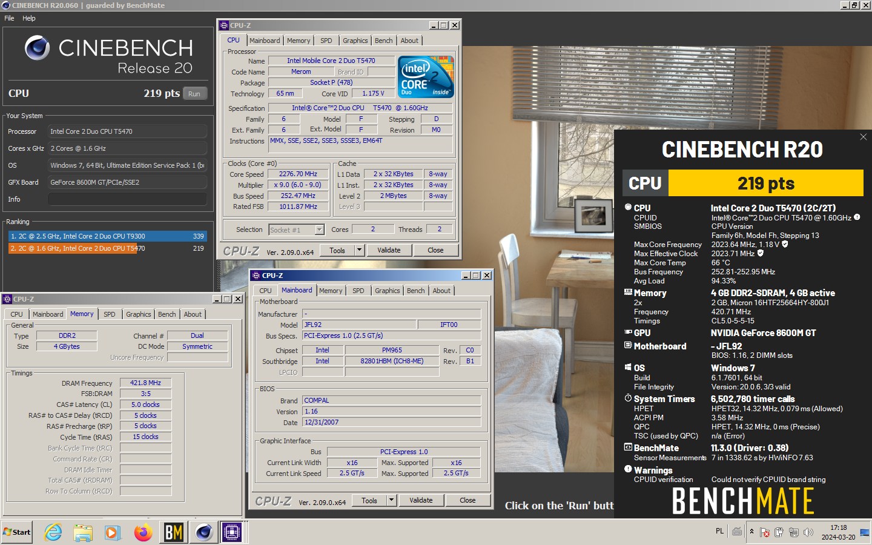Image resolution: width=872 pixels, height=545 pixels.
Task: Click the Run button next to 219 pts
Action: coord(194,94)
